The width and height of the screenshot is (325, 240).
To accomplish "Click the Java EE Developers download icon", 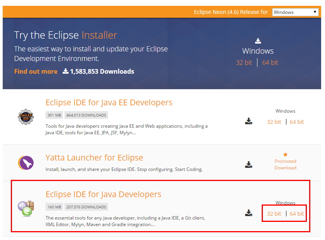I will [x=249, y=121].
